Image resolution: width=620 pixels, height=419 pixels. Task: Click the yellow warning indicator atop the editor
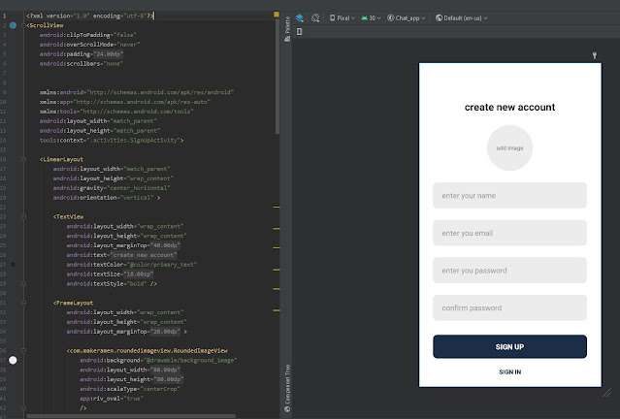coord(277,16)
